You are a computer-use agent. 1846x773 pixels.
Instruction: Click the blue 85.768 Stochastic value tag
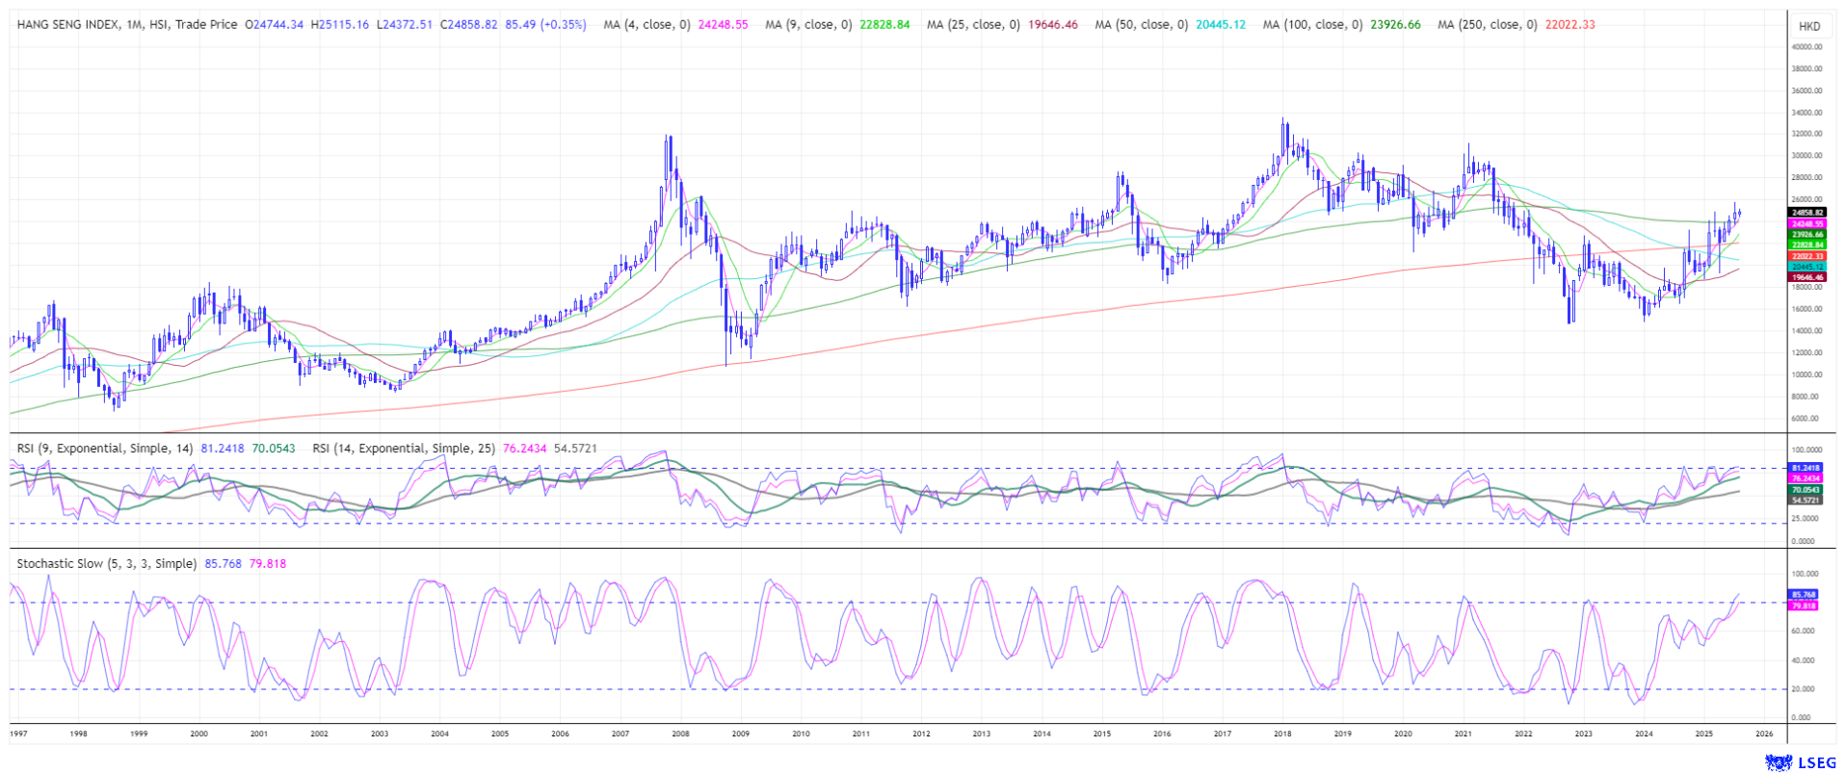1803,595
